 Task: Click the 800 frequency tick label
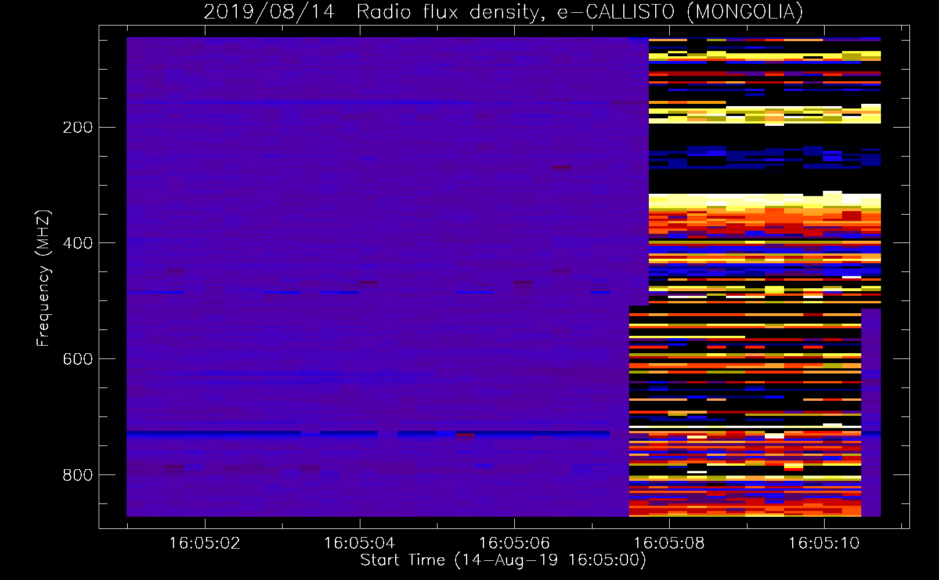(x=78, y=475)
